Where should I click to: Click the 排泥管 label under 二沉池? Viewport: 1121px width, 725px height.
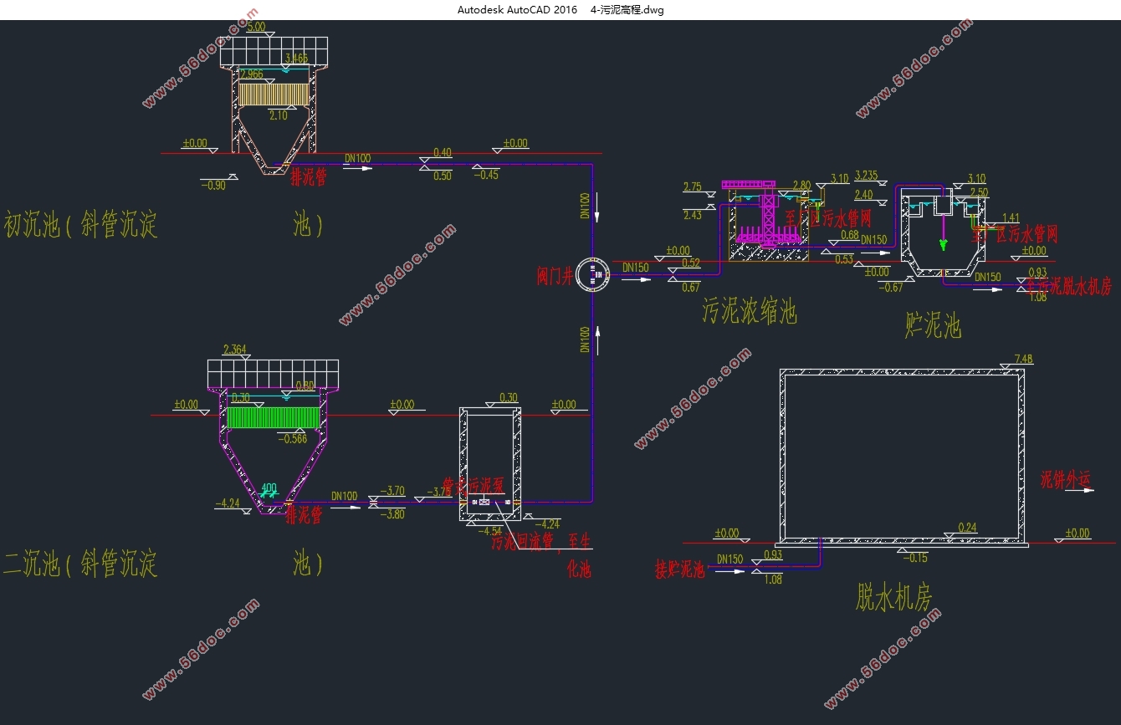point(304,515)
